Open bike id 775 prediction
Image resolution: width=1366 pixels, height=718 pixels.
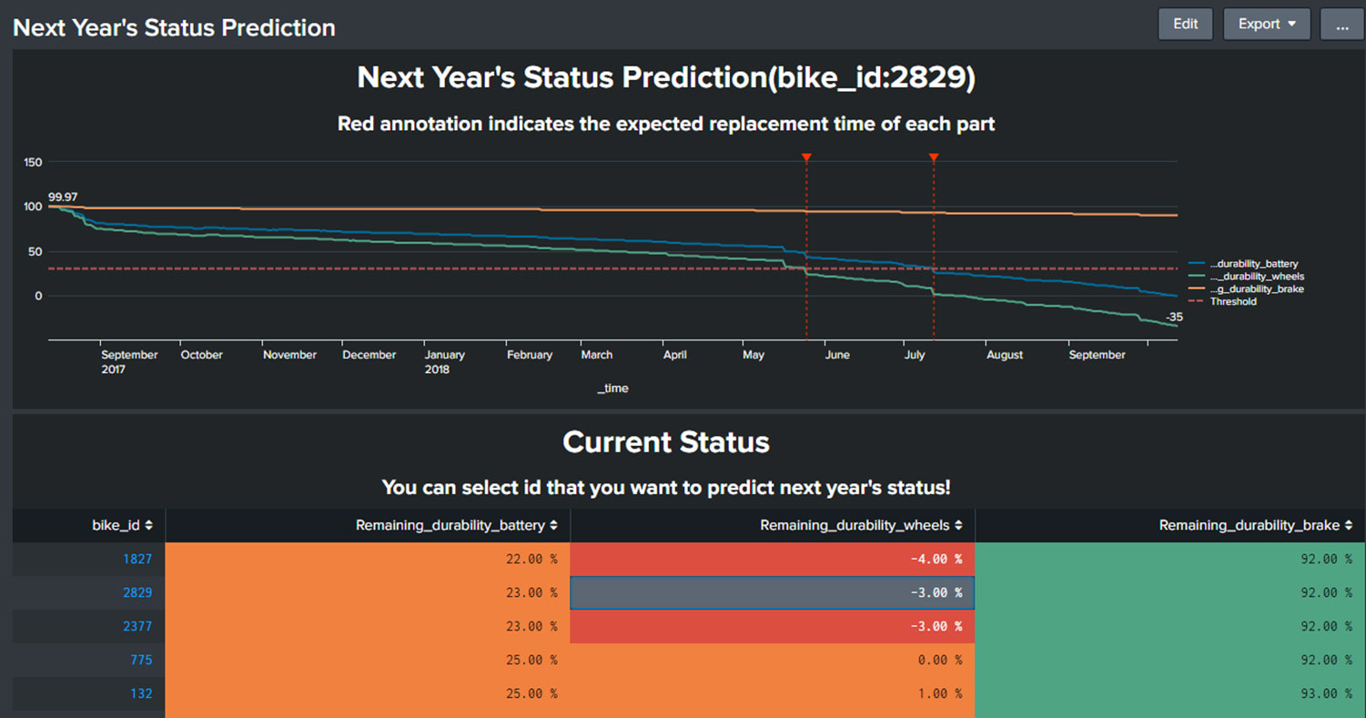pos(141,660)
